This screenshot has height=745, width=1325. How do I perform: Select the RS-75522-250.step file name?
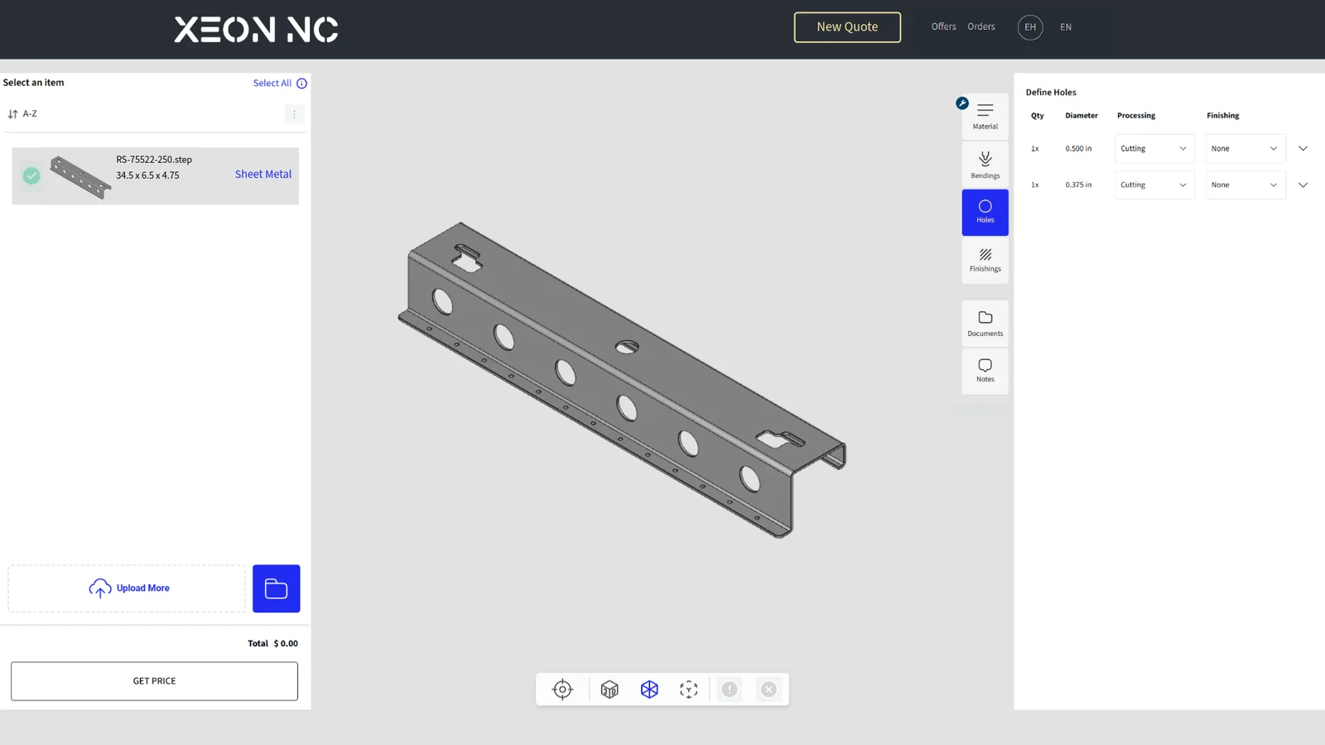click(154, 160)
